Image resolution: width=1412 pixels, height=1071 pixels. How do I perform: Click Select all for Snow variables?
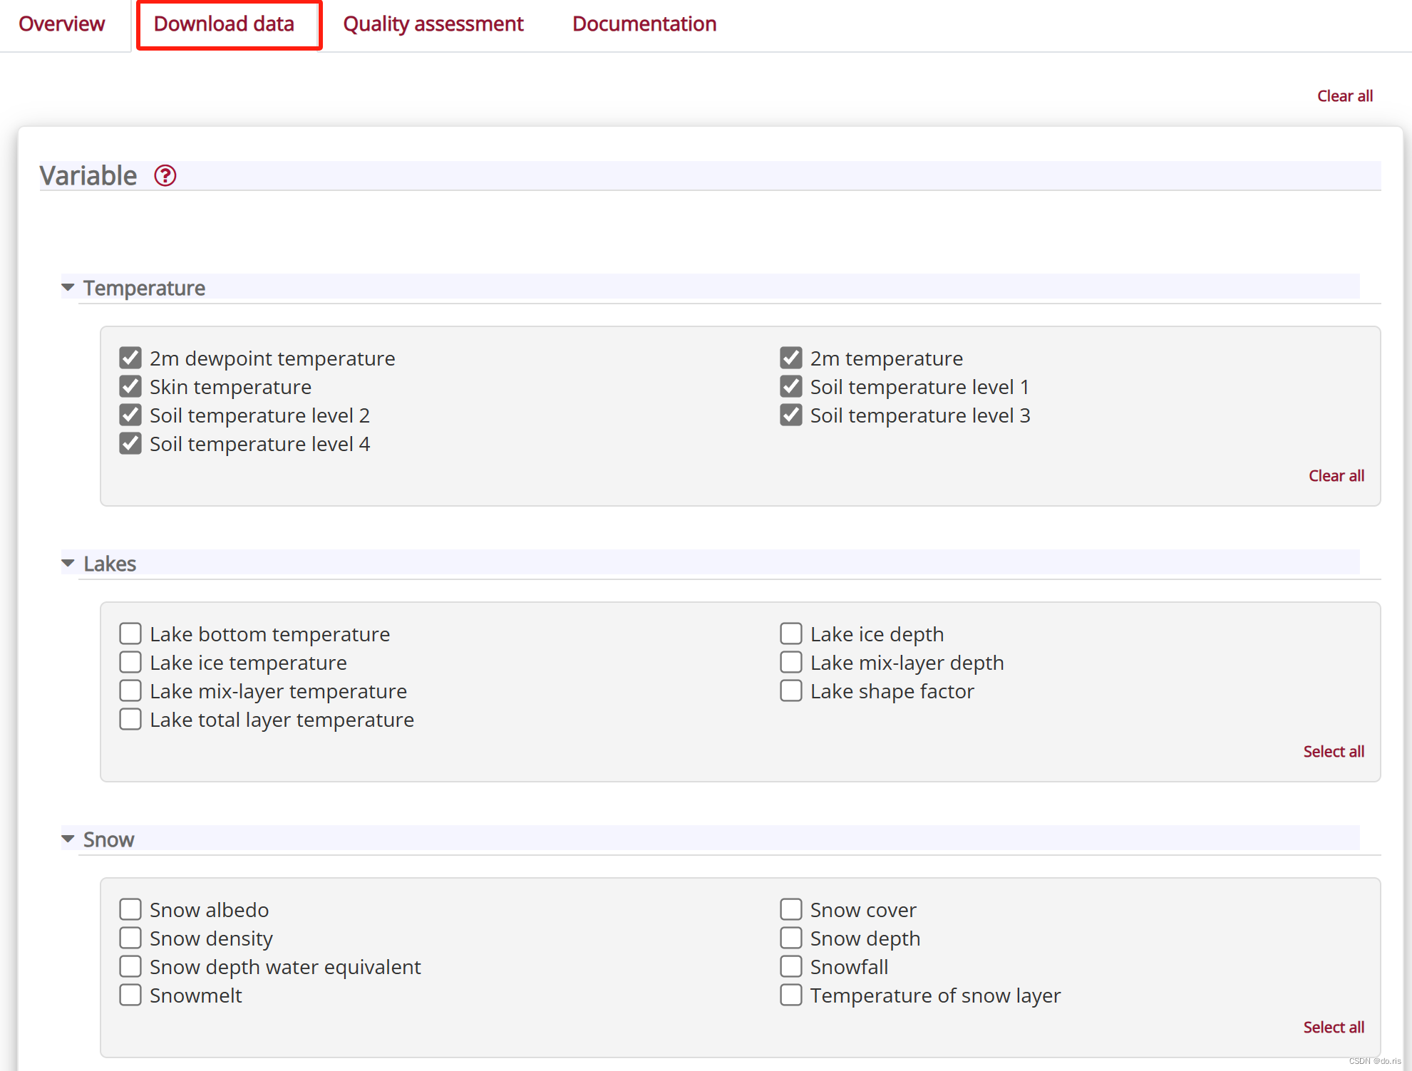[x=1333, y=1027]
